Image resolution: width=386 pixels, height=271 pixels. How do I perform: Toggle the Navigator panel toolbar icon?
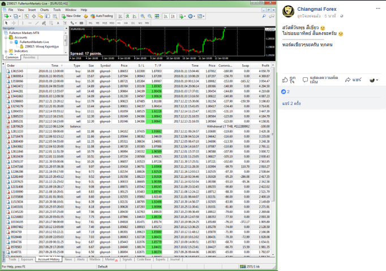41,16
